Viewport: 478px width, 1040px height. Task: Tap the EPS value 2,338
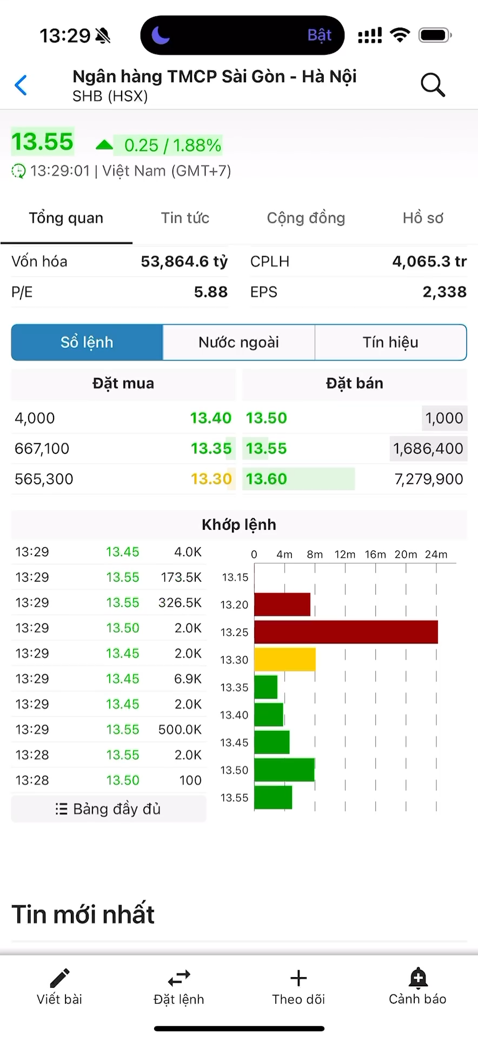click(x=444, y=292)
